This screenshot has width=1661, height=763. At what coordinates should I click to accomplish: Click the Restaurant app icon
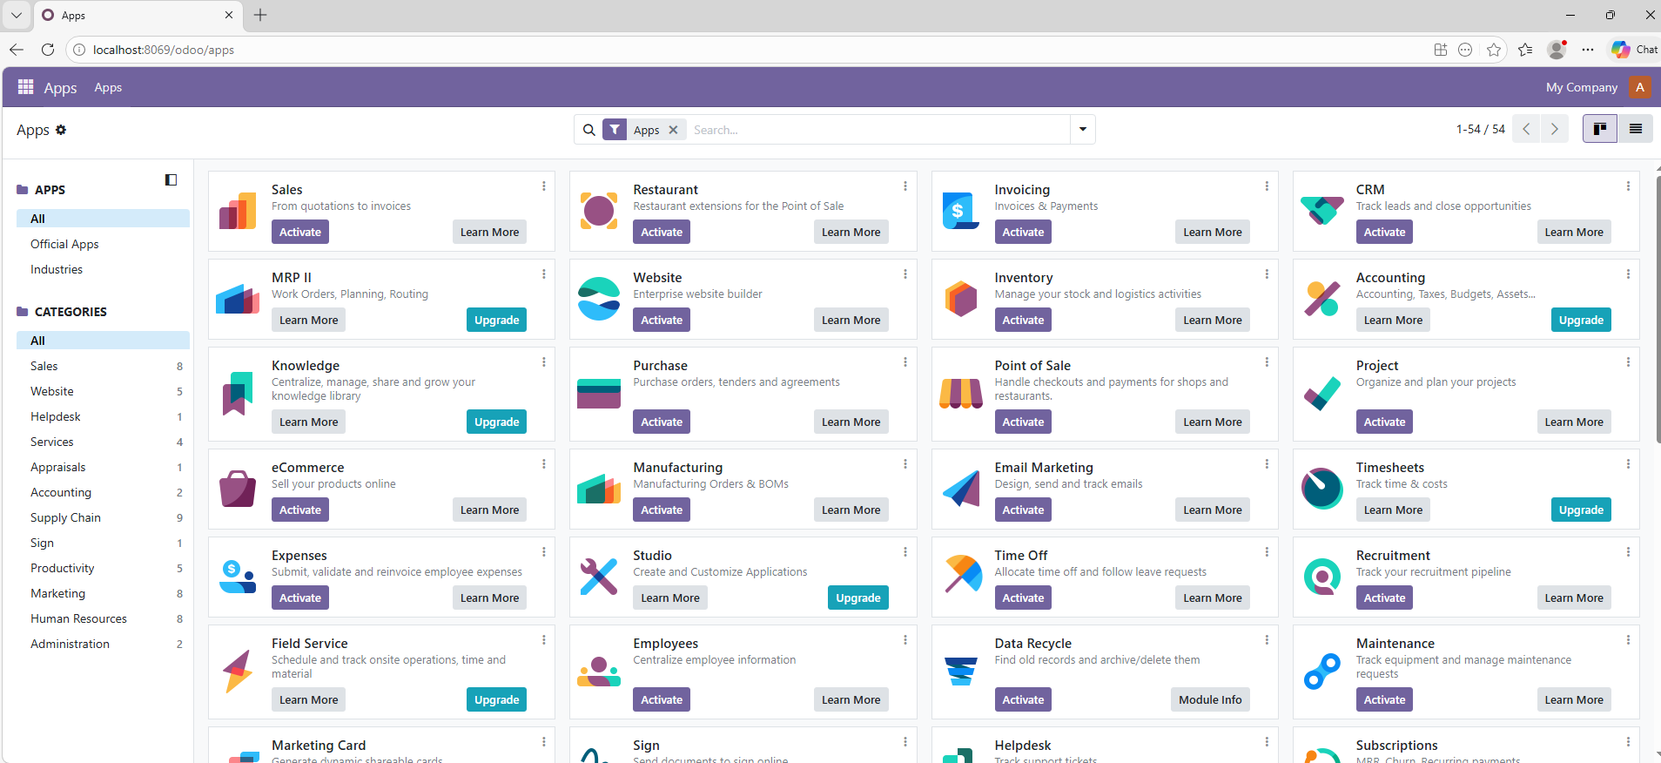click(599, 211)
